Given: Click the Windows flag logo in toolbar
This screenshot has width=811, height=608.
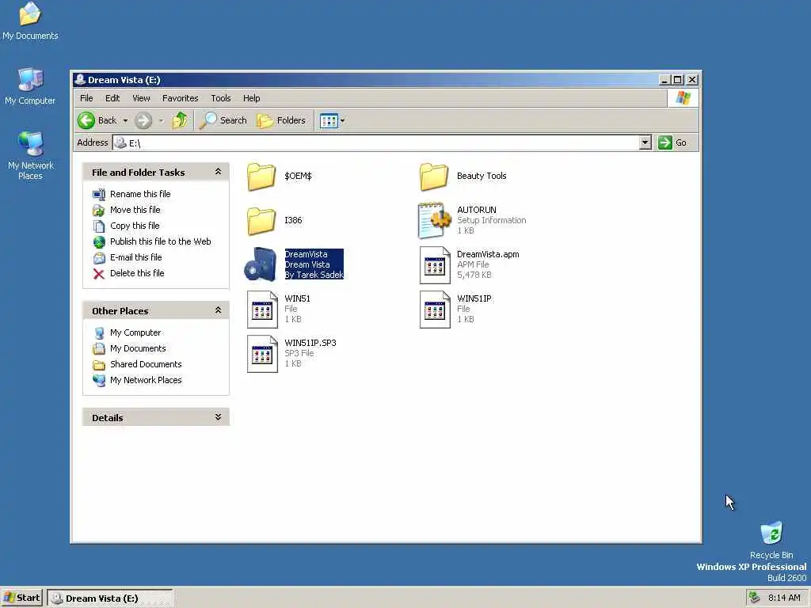Looking at the screenshot, I should [x=683, y=98].
